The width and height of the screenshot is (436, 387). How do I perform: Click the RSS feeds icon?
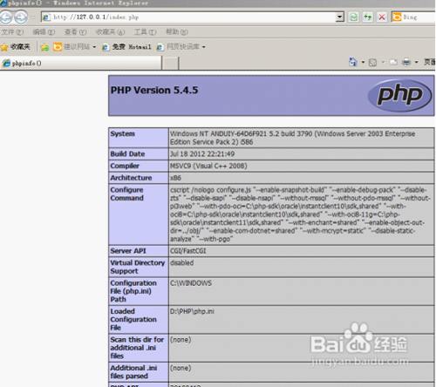coord(372,62)
